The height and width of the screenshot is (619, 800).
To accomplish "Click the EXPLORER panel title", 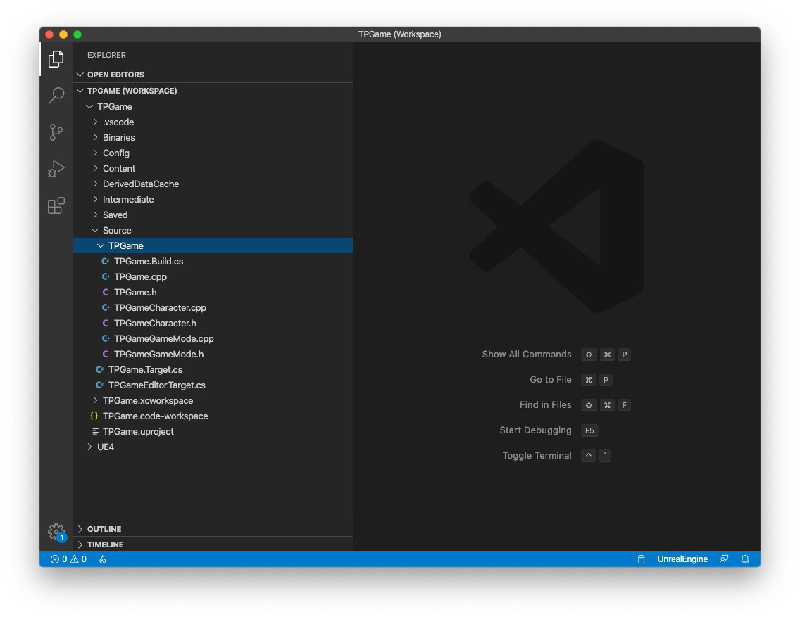I will (x=106, y=55).
